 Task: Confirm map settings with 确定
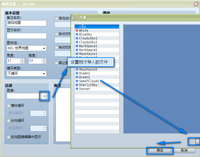(x=160, y=151)
